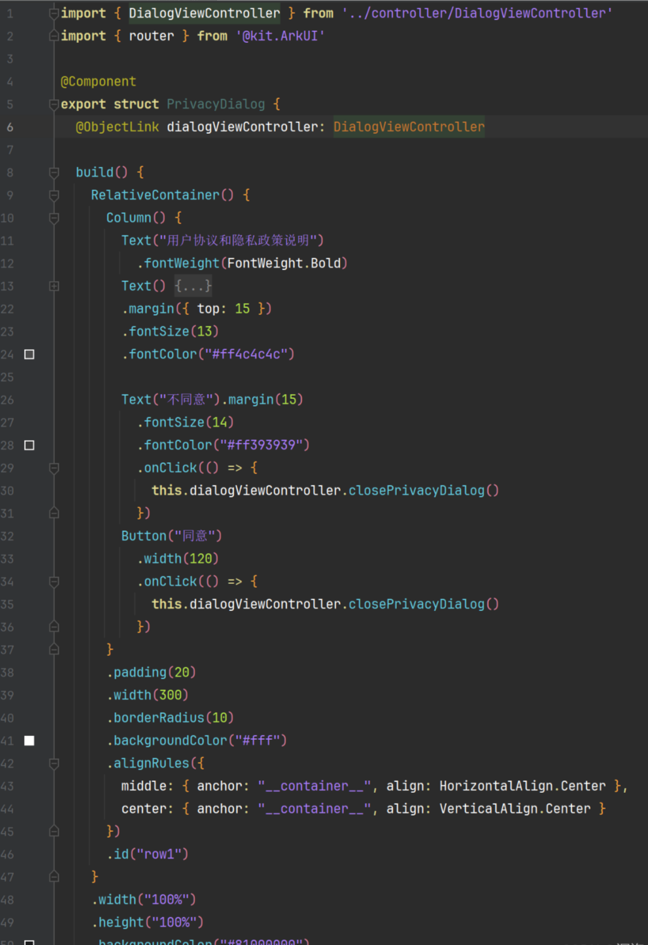Viewport: 648px width, 945px height.
Task: Click line number 26 in the gutter
Action: point(8,400)
